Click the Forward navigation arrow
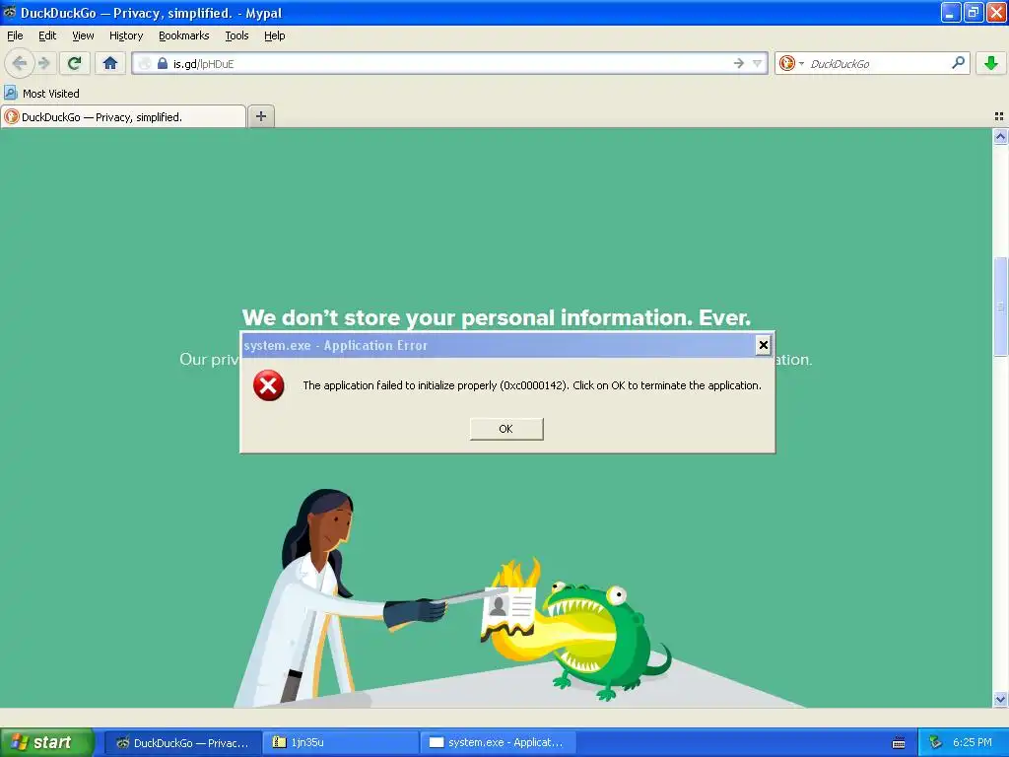Viewport: 1009px width, 757px height. pos(43,63)
